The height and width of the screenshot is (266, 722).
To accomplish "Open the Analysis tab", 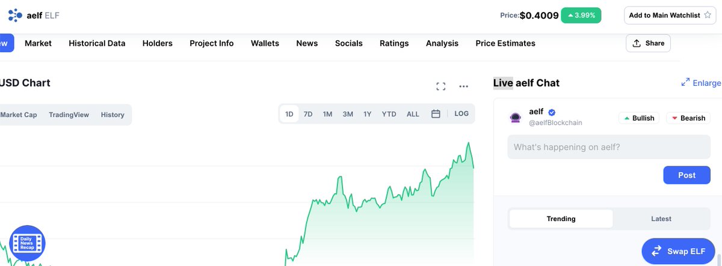I will [442, 43].
